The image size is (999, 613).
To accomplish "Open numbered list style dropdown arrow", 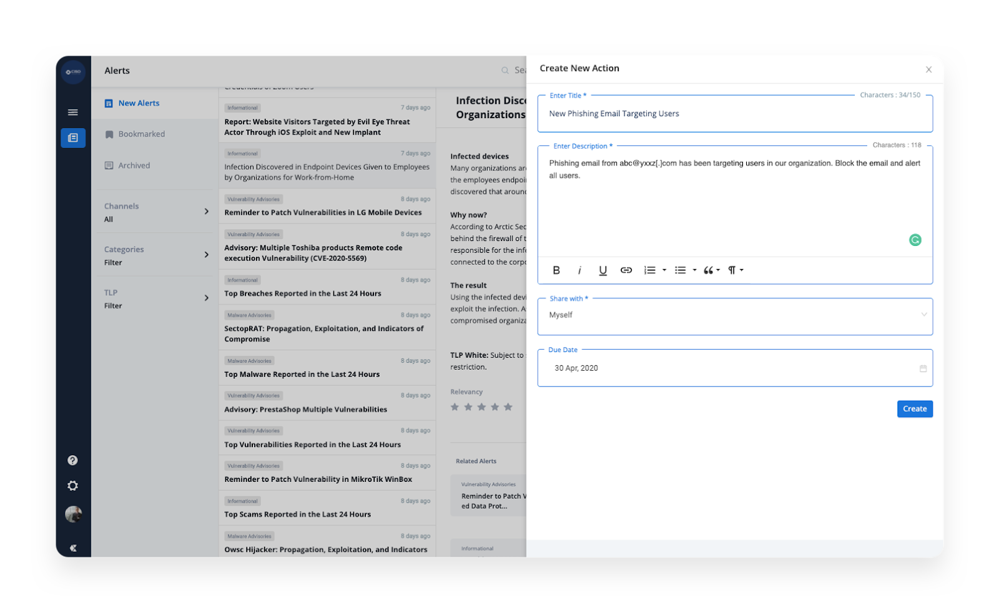I will [664, 270].
